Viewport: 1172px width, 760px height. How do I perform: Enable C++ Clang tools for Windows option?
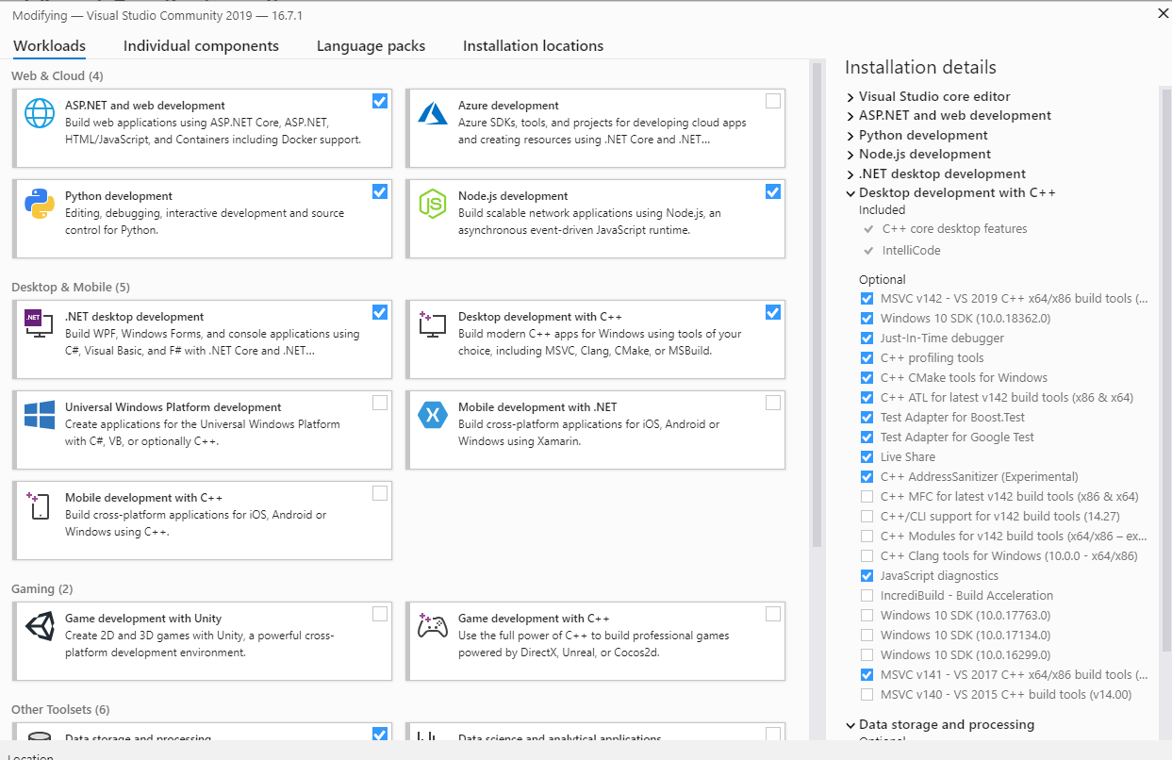coord(867,555)
